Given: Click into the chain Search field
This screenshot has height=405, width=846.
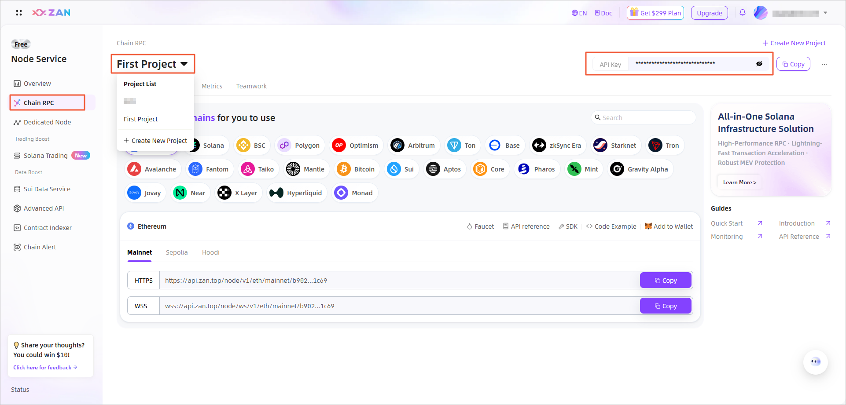Looking at the screenshot, I should (x=643, y=117).
